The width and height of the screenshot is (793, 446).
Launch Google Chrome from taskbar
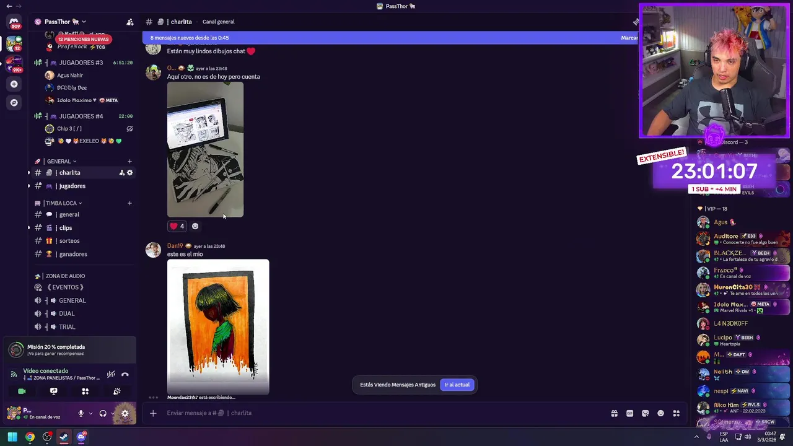pyautogui.click(x=30, y=437)
